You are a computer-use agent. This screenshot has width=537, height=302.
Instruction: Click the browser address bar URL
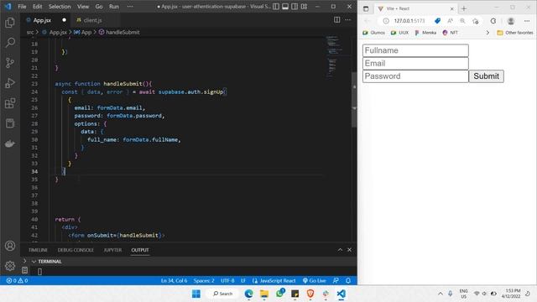click(409, 21)
